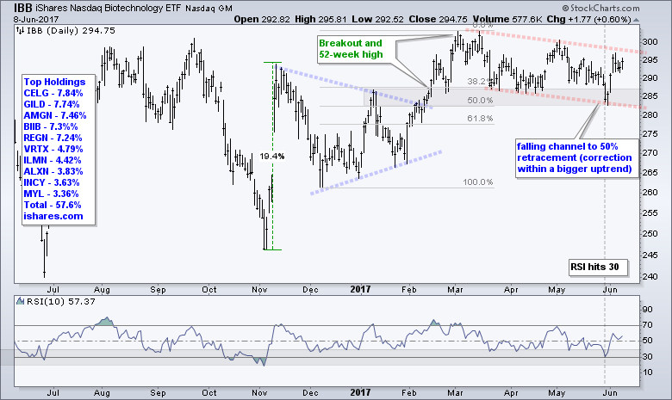
Task: Click the chart-type icon before IBB (Daily)
Action: point(20,30)
